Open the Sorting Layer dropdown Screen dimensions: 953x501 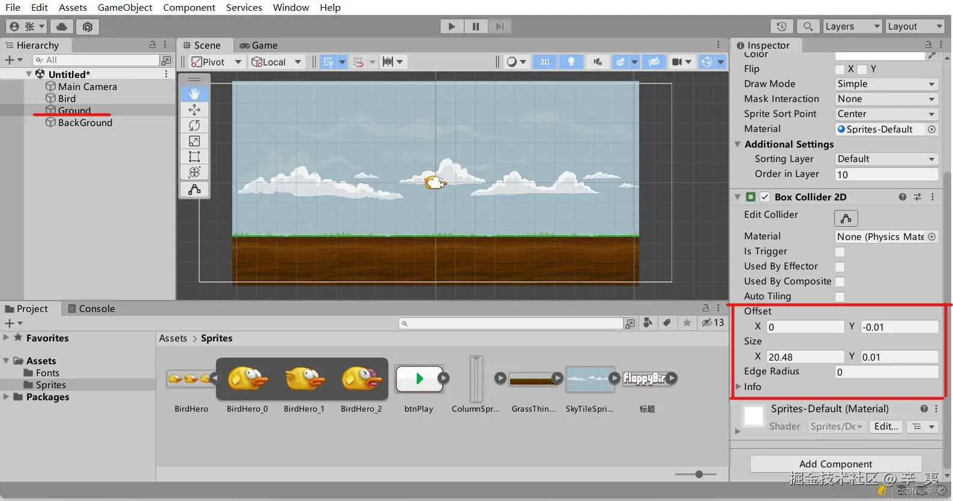(886, 159)
